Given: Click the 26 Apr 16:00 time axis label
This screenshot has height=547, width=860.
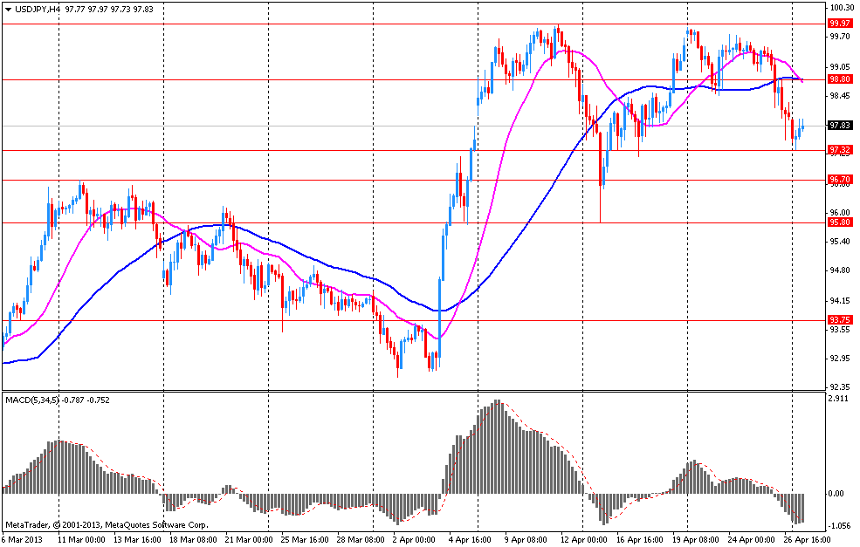Looking at the screenshot, I should coord(808,540).
